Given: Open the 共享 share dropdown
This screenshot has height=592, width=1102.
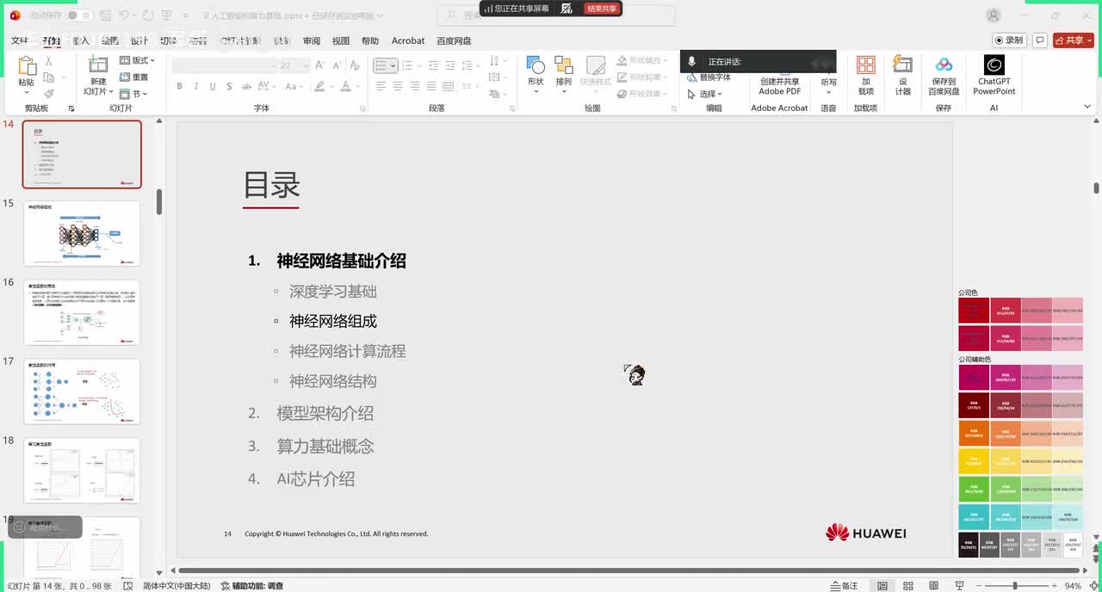Looking at the screenshot, I should click(x=1073, y=40).
